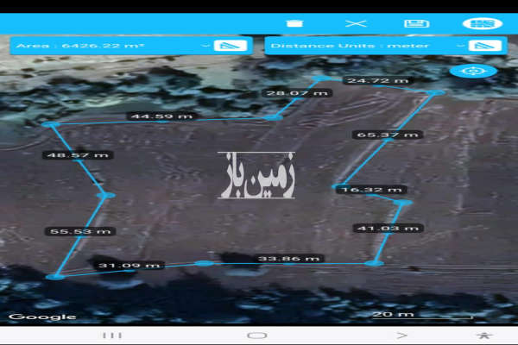The height and width of the screenshot is (345, 518).
Task: Tap the 33.86 m edge label
Action: click(x=289, y=258)
